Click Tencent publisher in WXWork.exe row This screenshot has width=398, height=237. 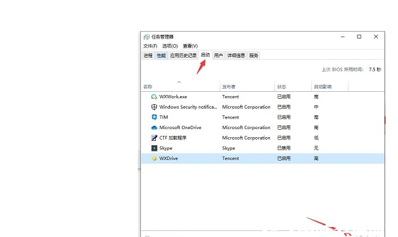coord(230,97)
